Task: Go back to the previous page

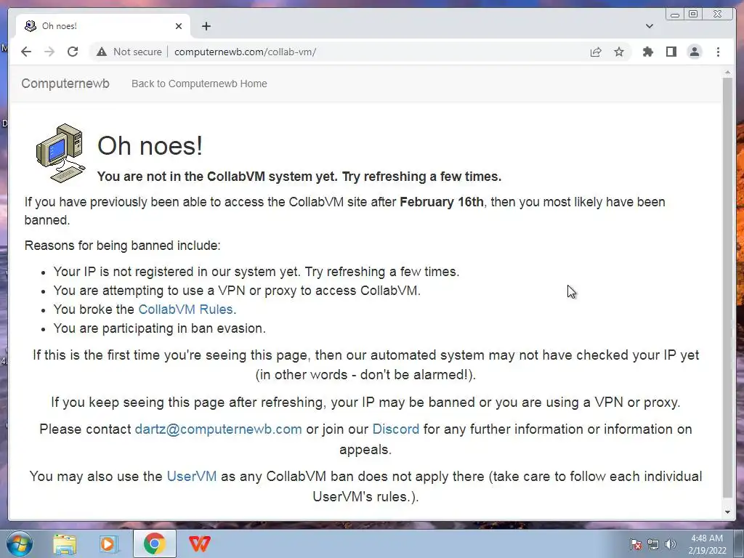Action: 26,52
